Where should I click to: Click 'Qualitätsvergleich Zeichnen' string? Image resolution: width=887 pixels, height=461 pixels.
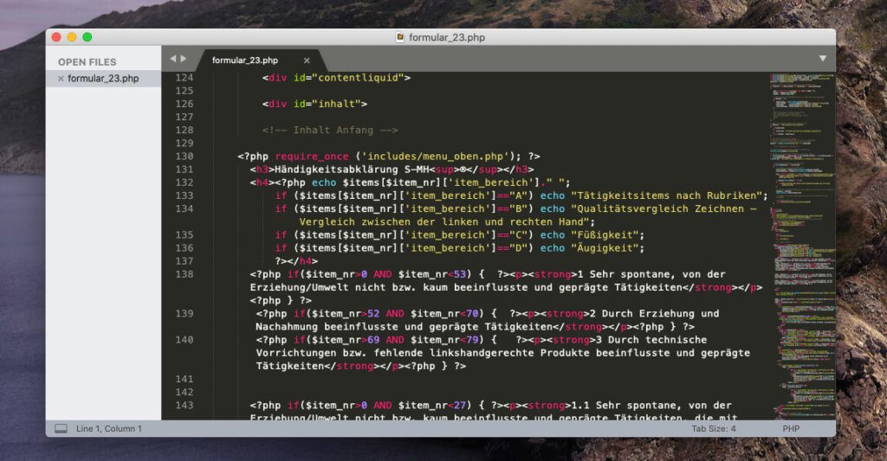click(657, 209)
